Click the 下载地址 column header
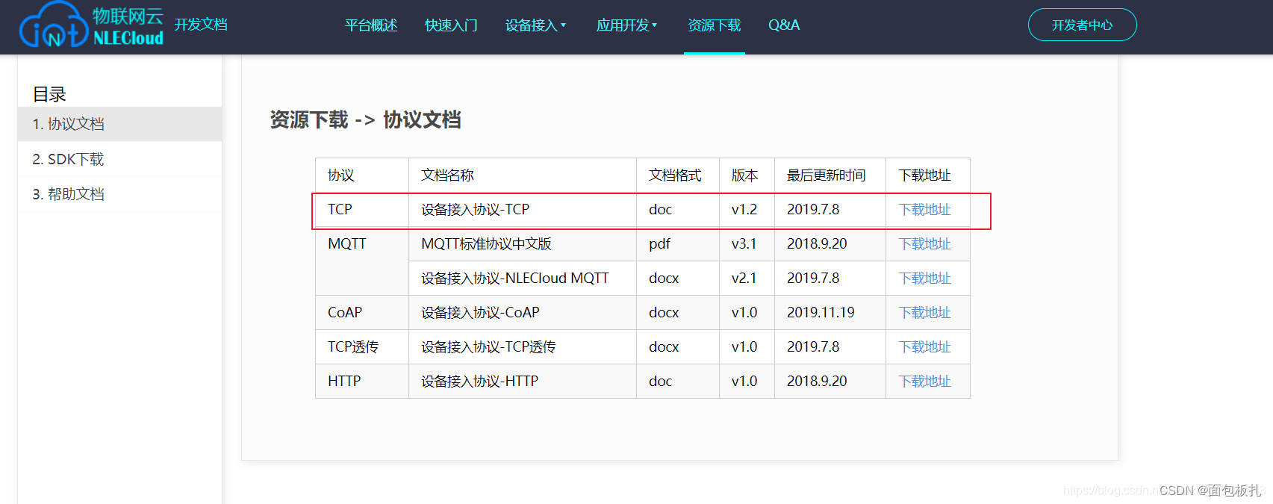The width and height of the screenshot is (1273, 504). pos(928,175)
